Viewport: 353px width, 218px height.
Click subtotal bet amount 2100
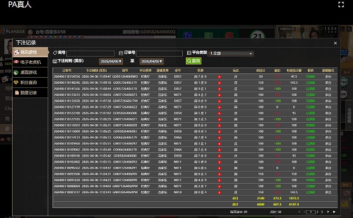coord(261,199)
